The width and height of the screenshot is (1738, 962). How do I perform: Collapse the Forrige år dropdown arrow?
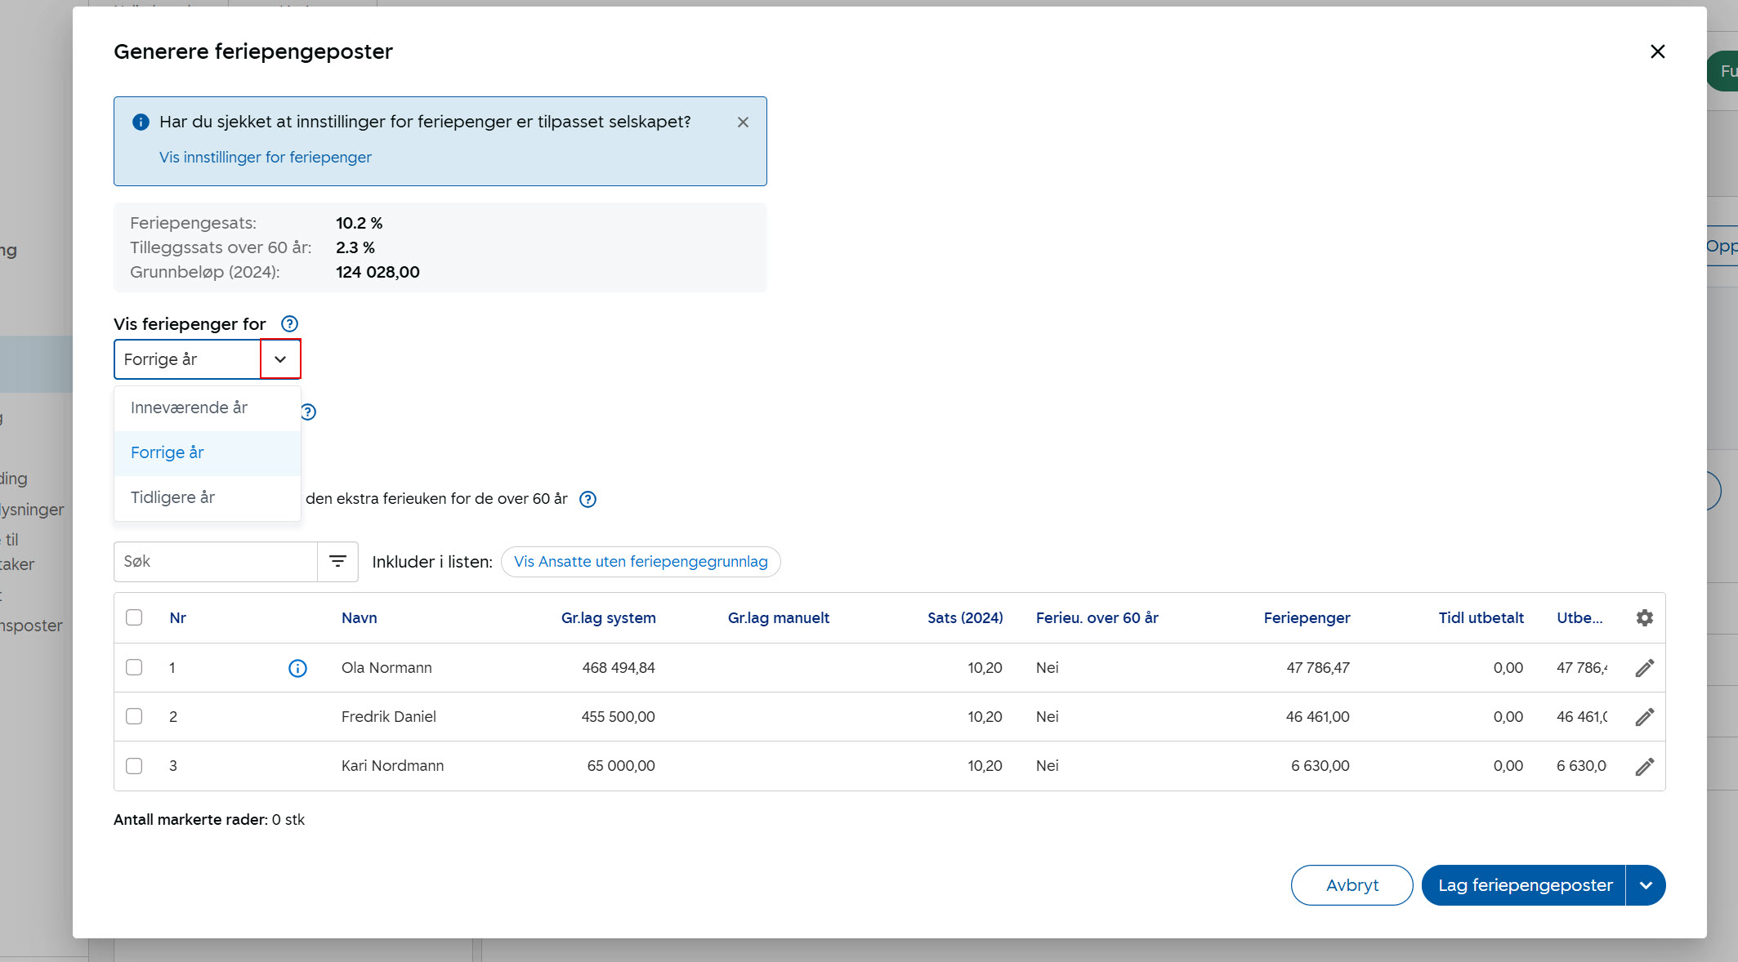pyautogui.click(x=280, y=359)
